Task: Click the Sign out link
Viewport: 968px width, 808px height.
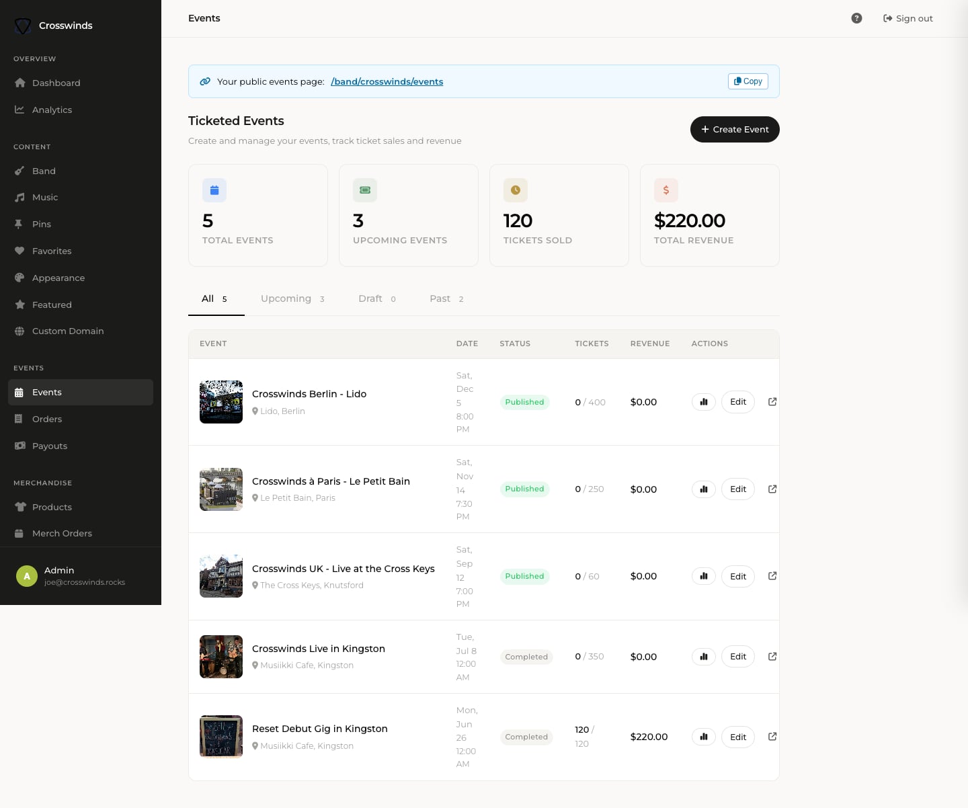Action: pos(908,18)
